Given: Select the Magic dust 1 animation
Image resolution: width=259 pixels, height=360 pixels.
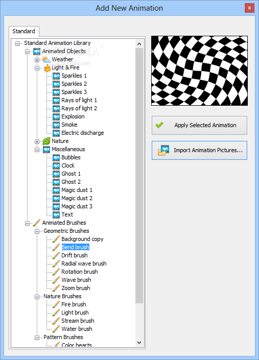Looking at the screenshot, I should click(77, 190).
